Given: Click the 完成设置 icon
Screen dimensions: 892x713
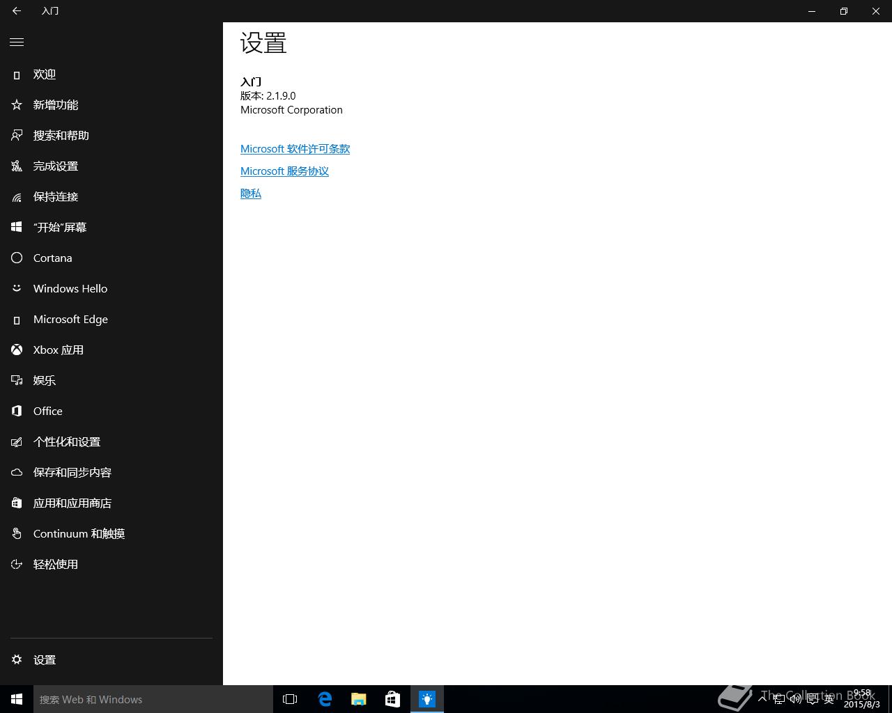Looking at the screenshot, I should [x=17, y=166].
